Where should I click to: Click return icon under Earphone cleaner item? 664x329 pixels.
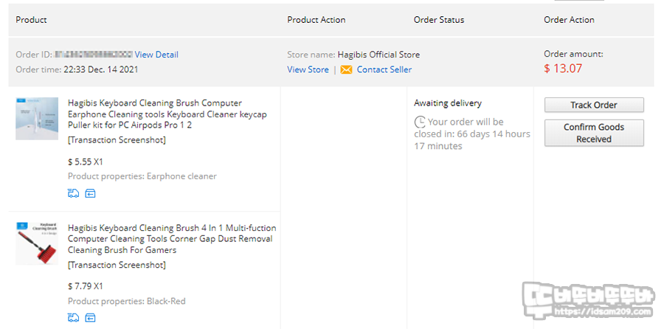[x=90, y=193]
